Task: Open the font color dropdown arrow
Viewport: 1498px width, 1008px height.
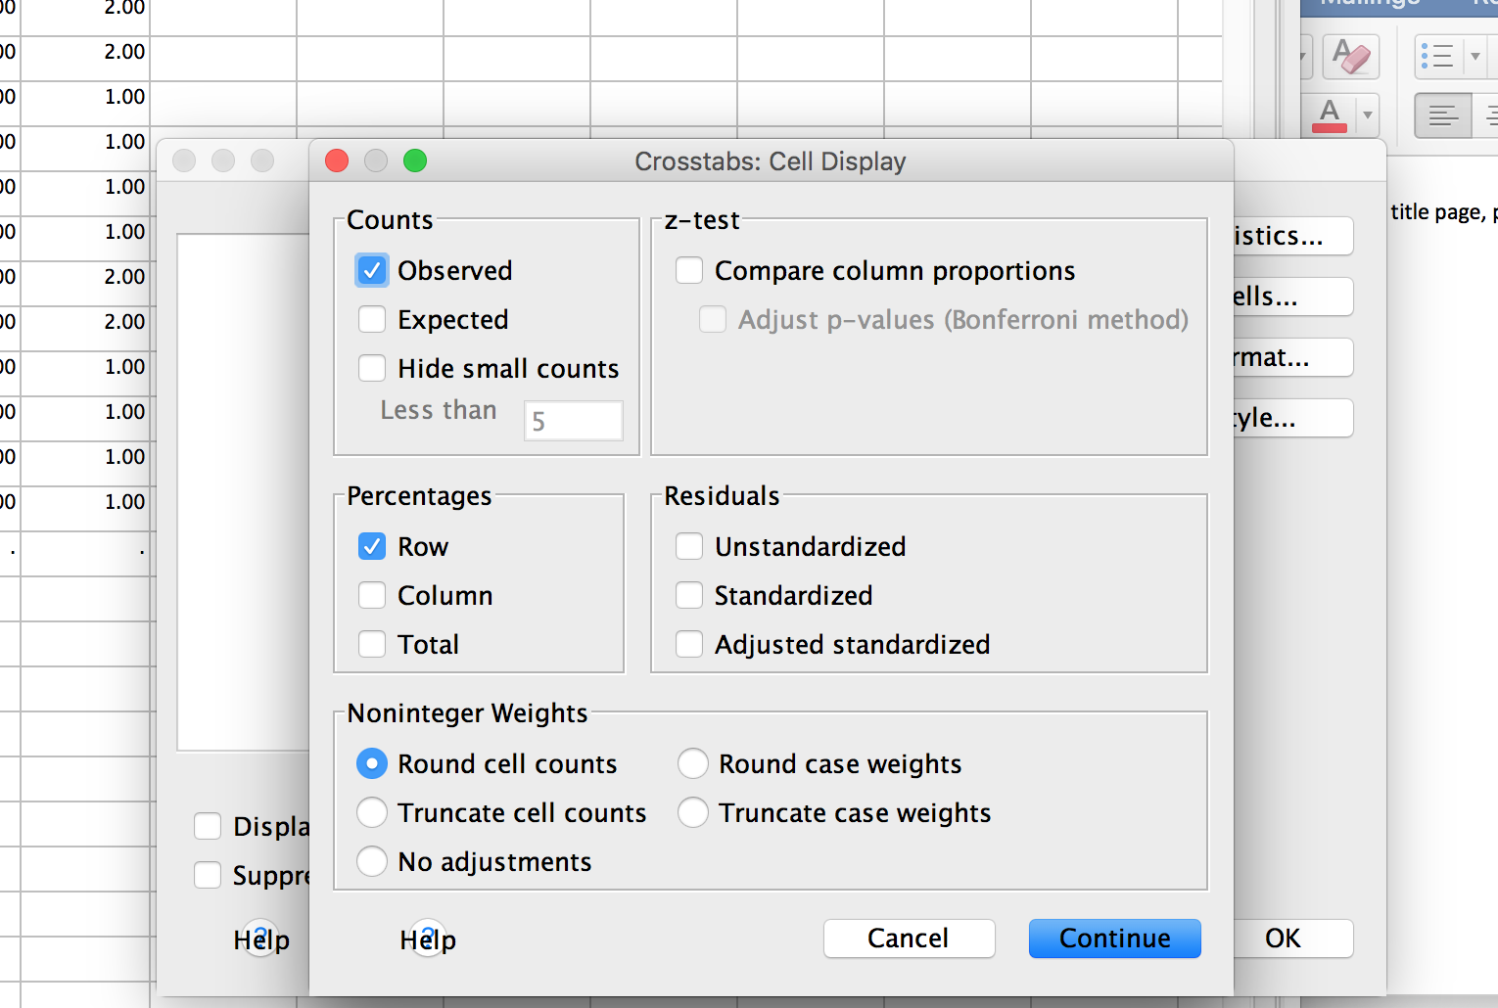Action: coord(1368,115)
